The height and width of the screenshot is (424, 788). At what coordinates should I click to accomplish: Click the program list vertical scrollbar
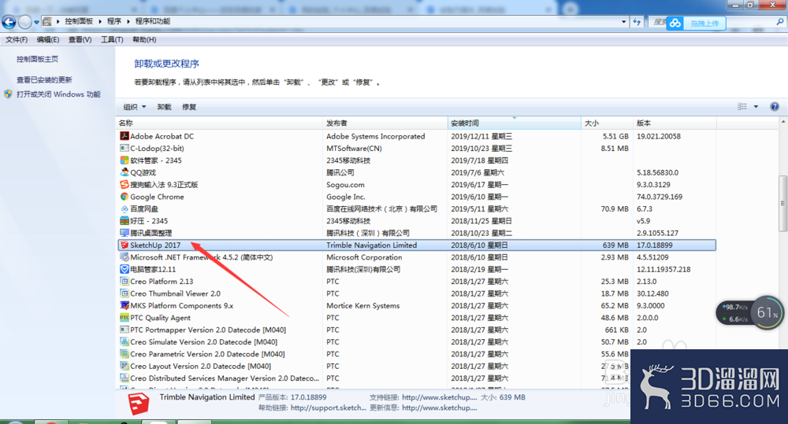point(783,203)
